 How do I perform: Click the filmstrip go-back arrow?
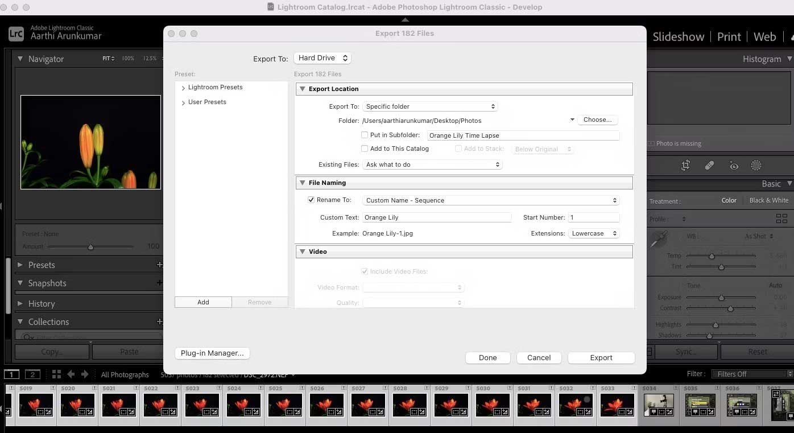coord(71,374)
